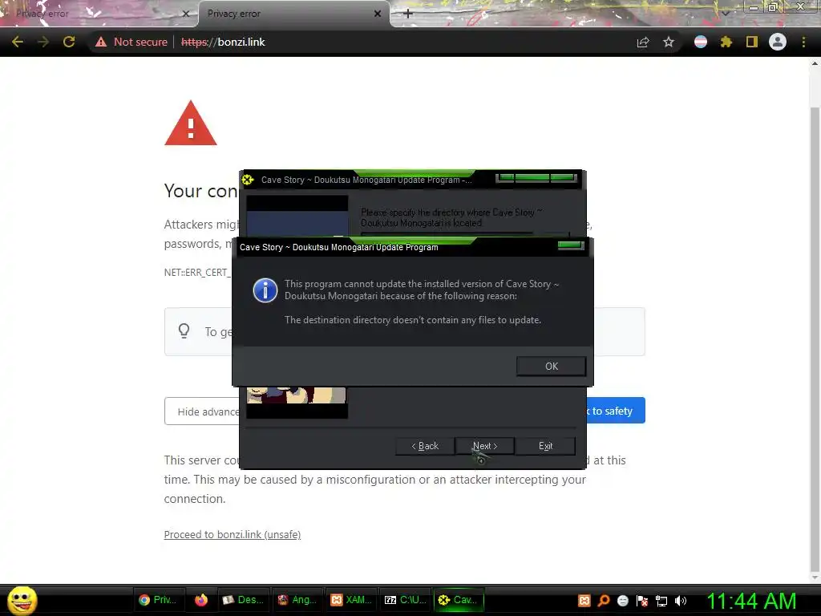Open a new Chrome tab with plus

408,14
